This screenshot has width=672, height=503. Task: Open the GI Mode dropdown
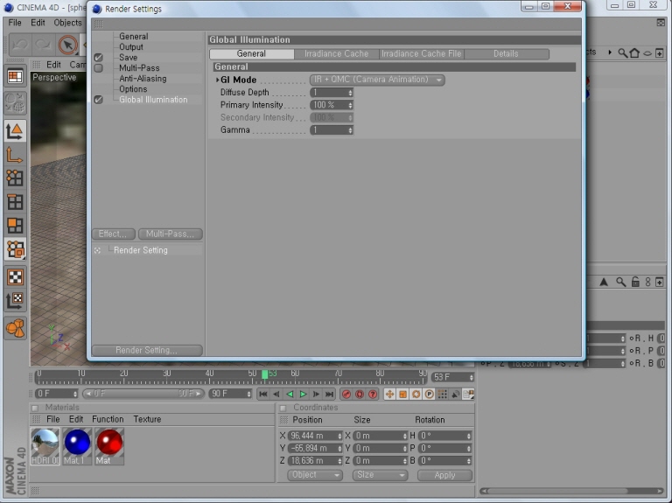tap(377, 80)
